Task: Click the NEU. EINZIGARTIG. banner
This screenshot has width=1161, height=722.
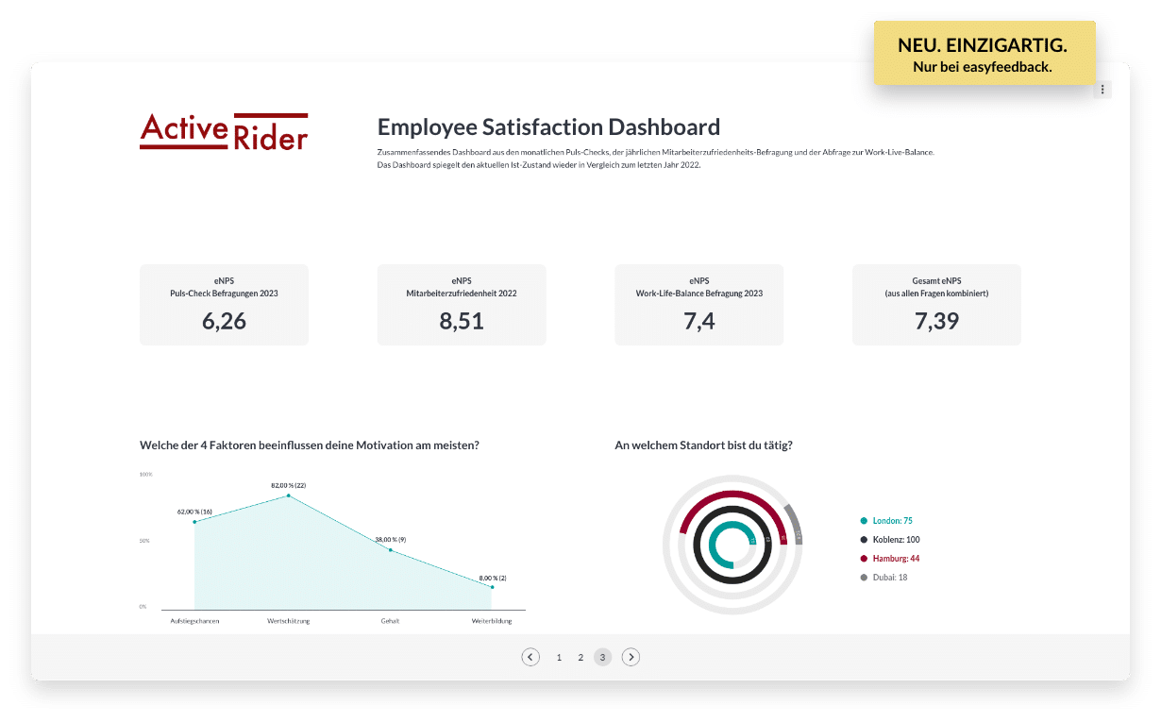Action: pyautogui.click(x=984, y=43)
